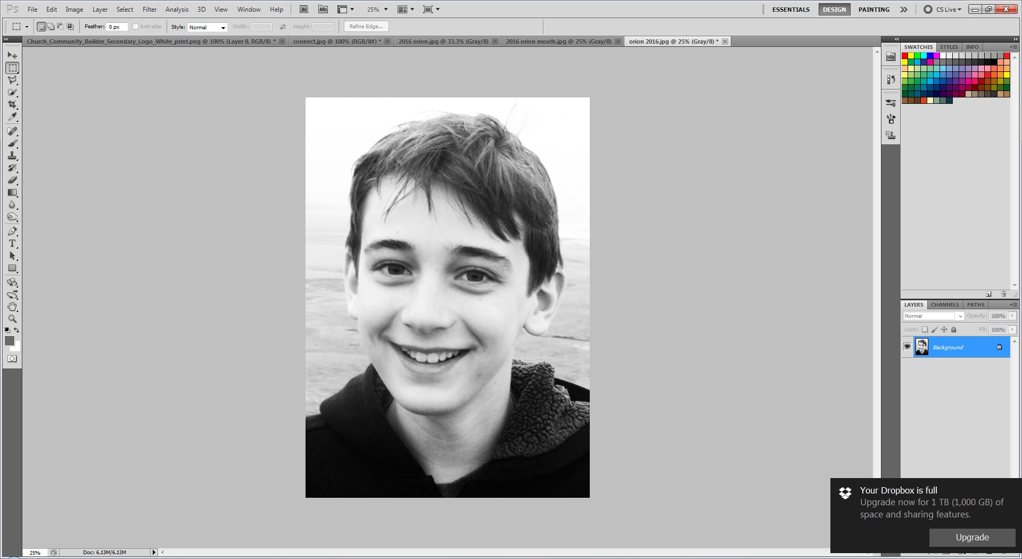
Task: Select the 3D Camera Rotate tool
Action: [12, 294]
